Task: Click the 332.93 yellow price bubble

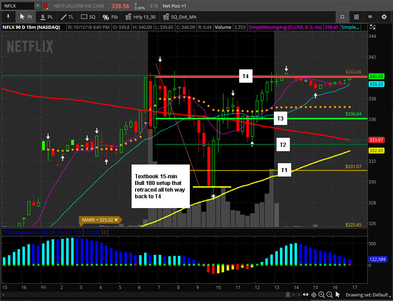Action: click(376, 151)
